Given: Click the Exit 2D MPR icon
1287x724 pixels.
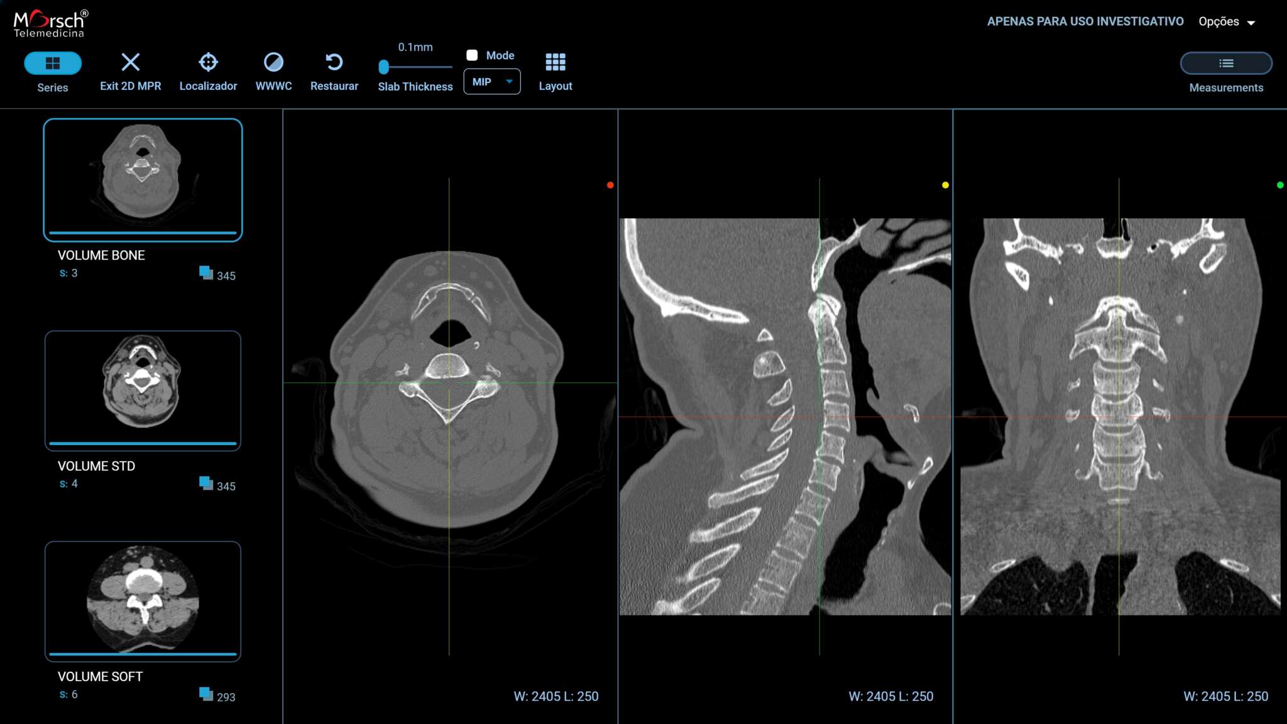Looking at the screenshot, I should [x=130, y=62].
